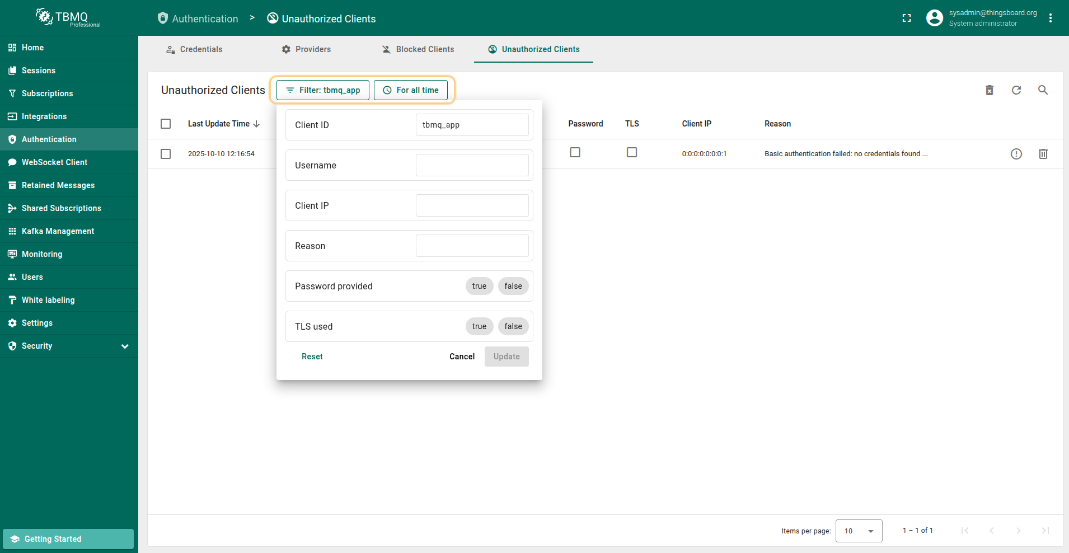Set Password provided to true

(x=479, y=286)
